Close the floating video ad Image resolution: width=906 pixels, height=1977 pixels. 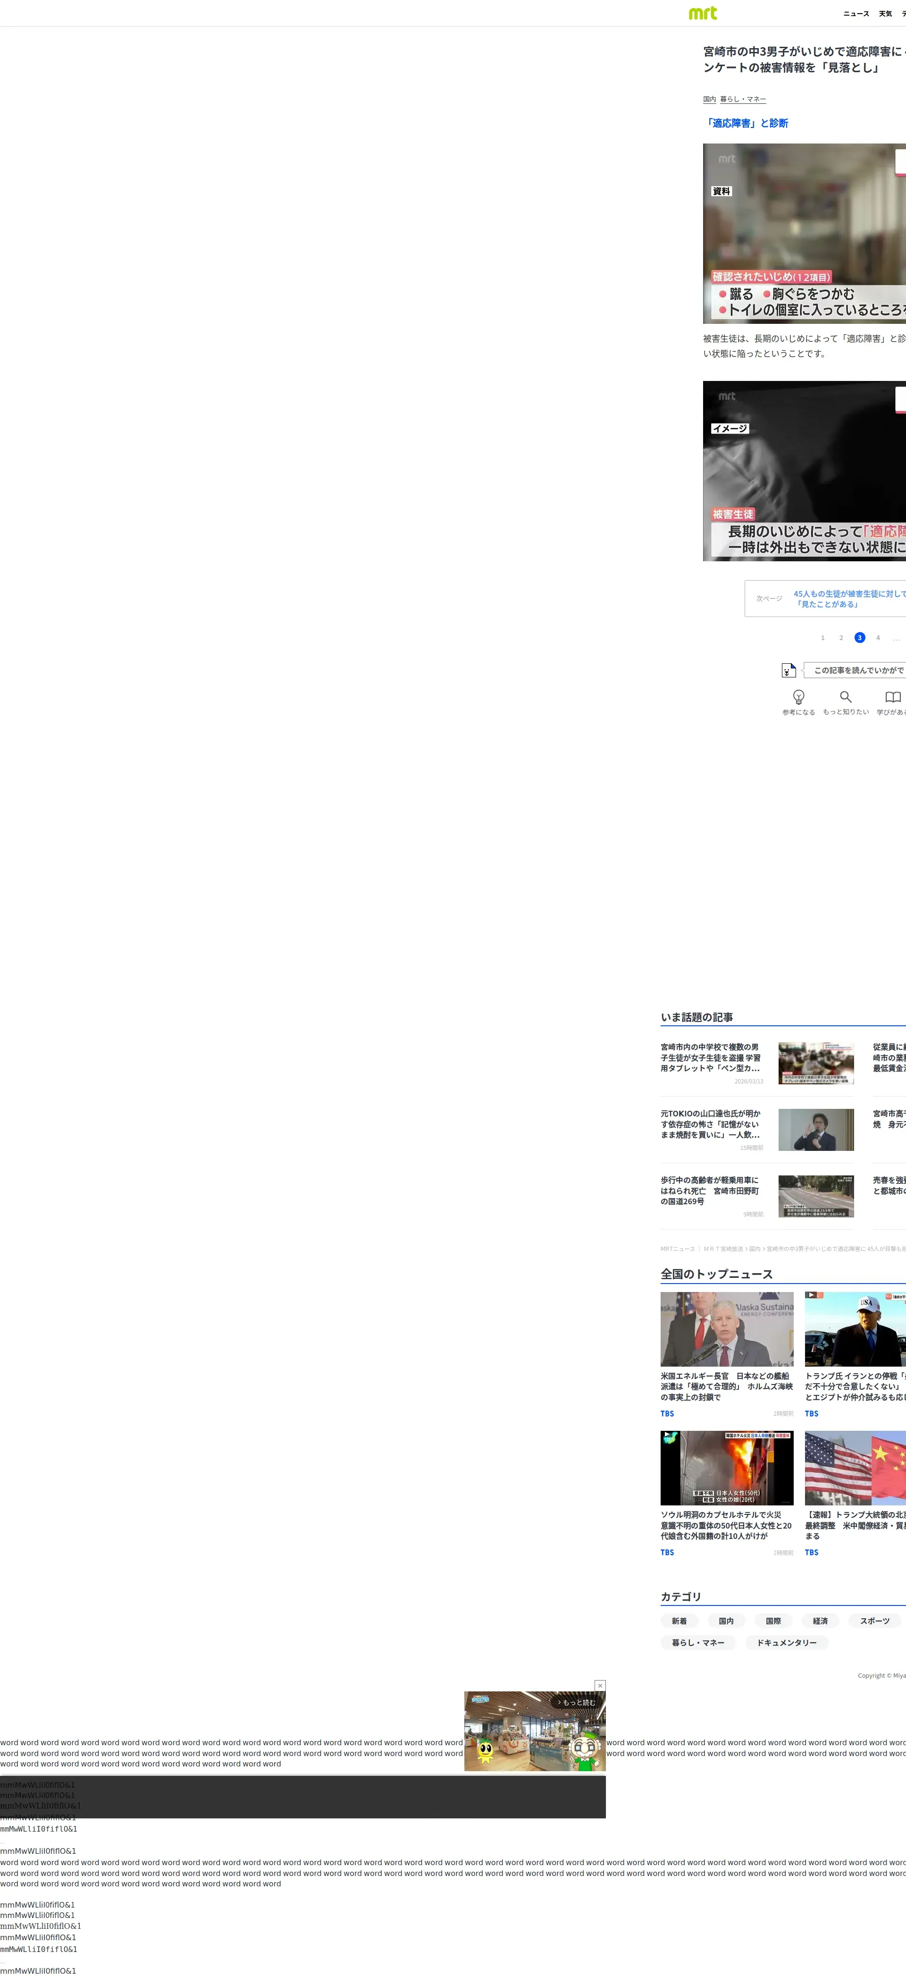[600, 1685]
